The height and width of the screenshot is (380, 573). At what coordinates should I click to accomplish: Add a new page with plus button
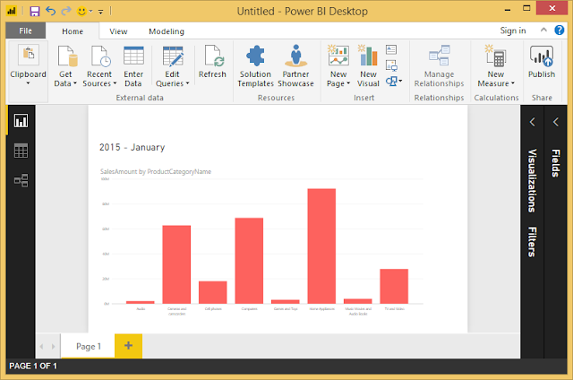(128, 346)
